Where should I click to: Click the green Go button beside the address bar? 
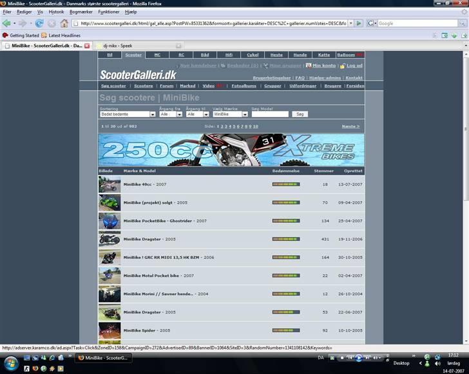pyautogui.click(x=359, y=23)
